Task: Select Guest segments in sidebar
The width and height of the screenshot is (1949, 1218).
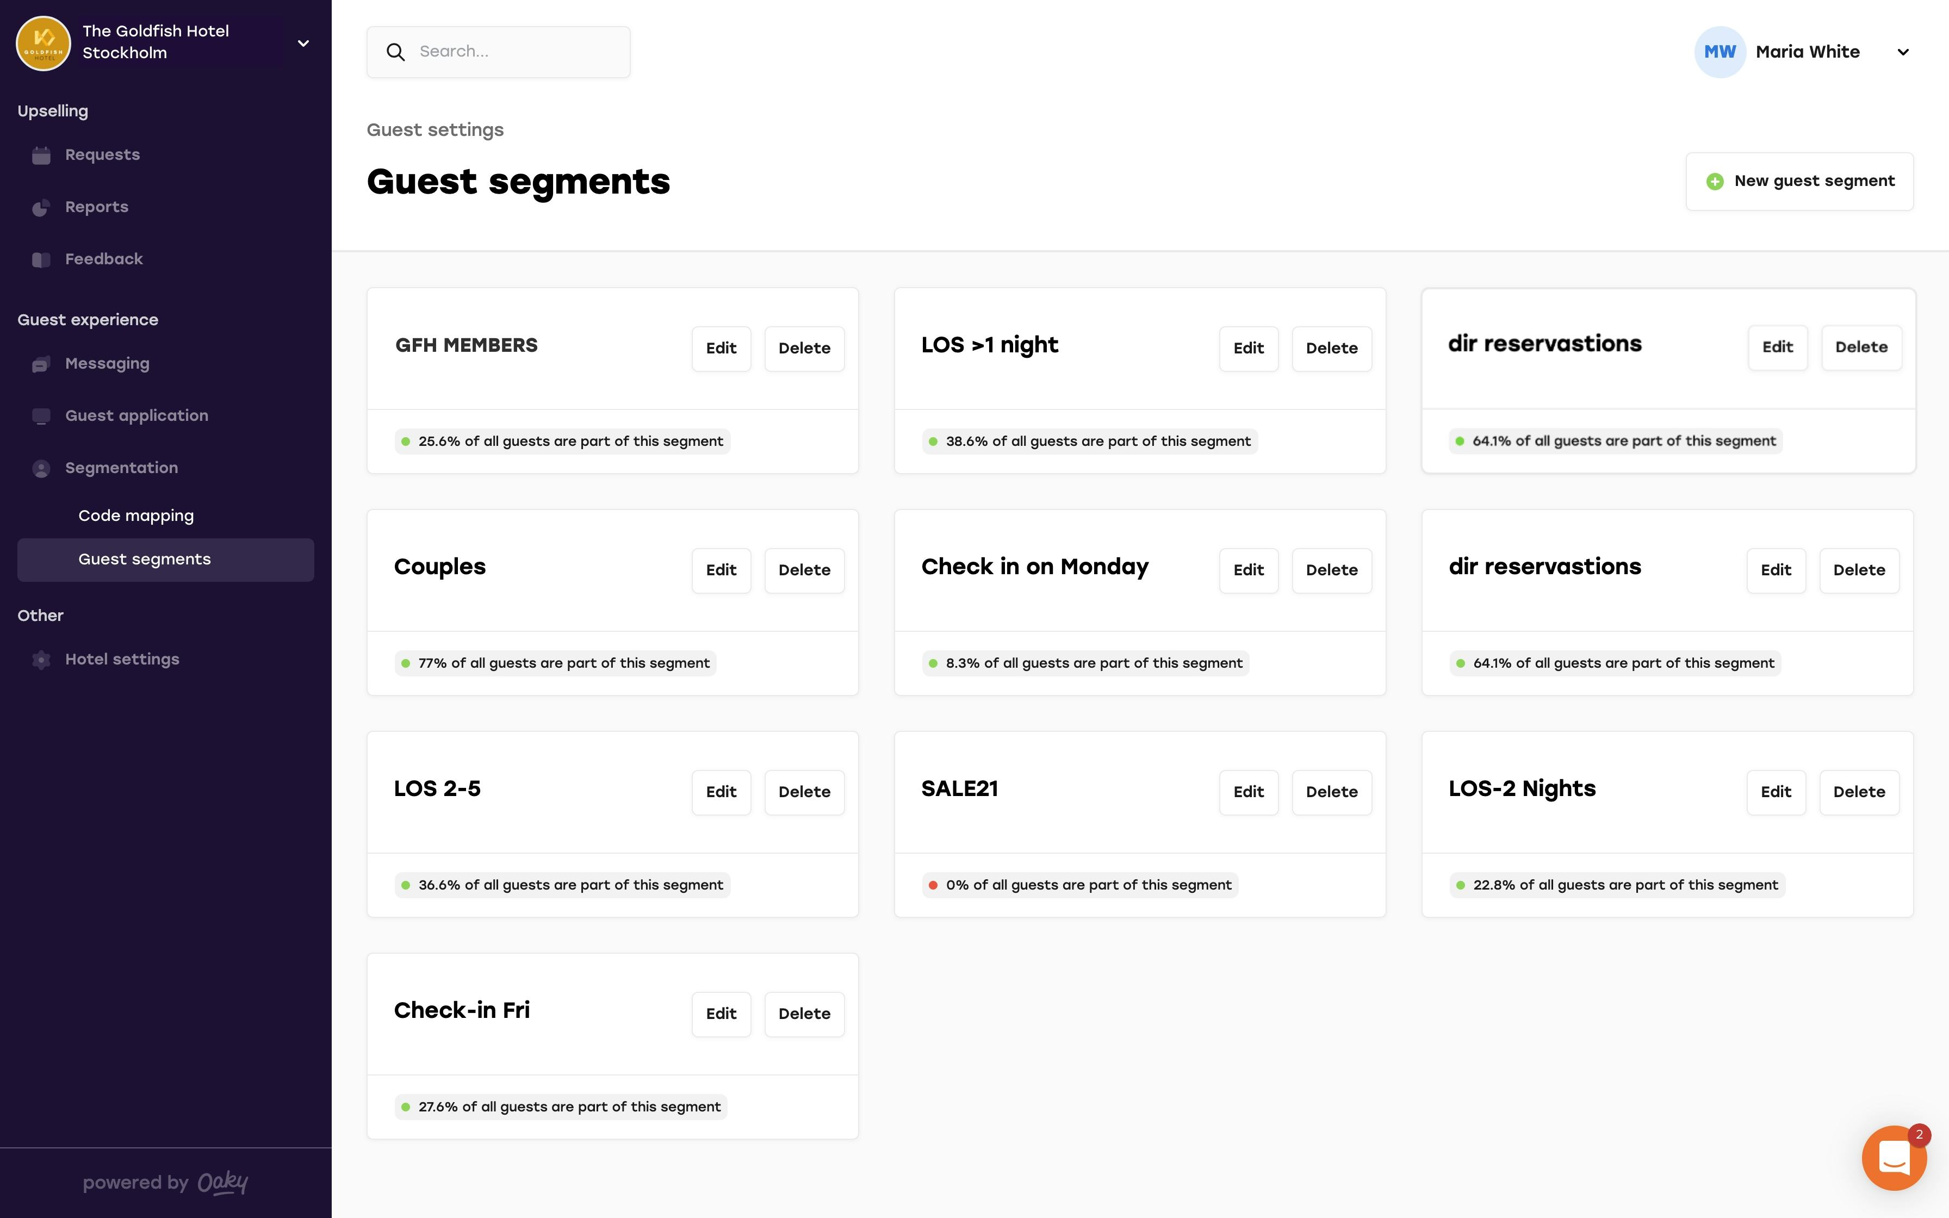Action: click(x=144, y=560)
